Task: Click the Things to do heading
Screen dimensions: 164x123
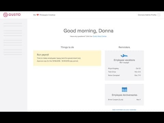Action: [x=67, y=47]
